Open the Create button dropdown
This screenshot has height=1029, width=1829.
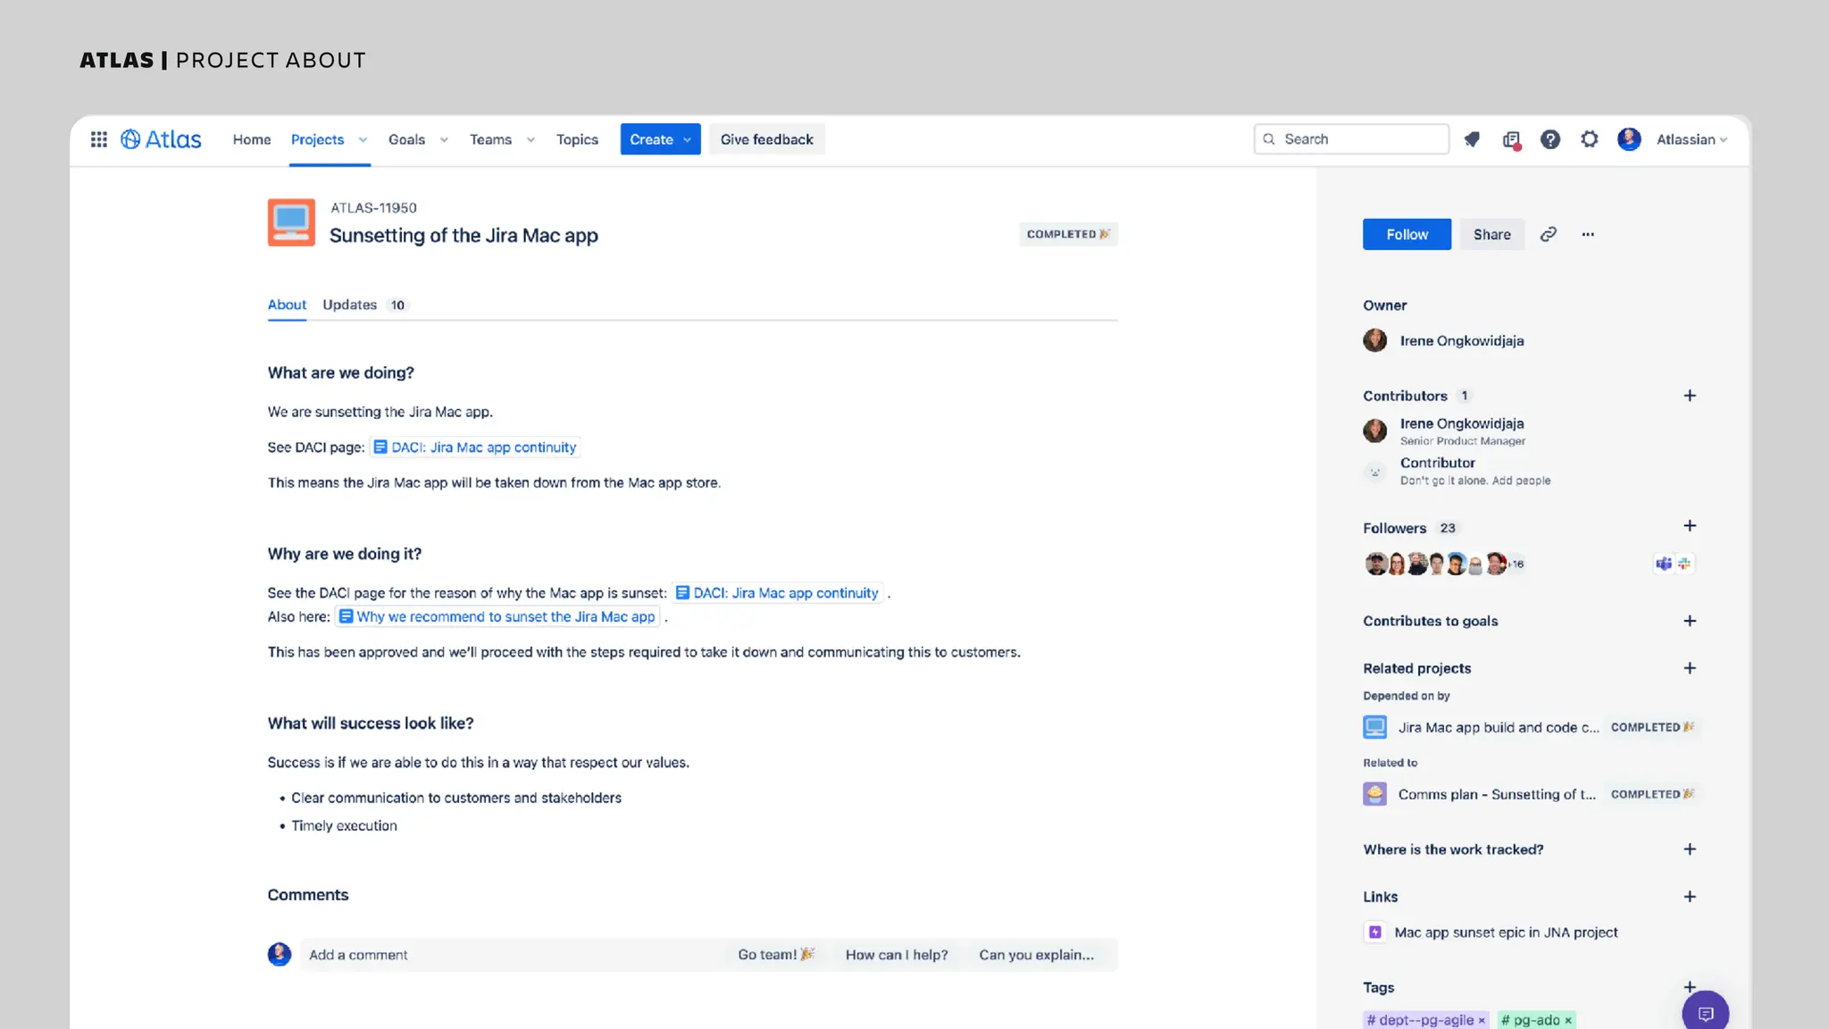pyautogui.click(x=687, y=140)
